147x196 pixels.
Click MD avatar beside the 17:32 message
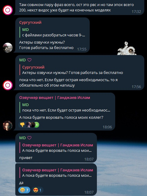(7, 10)
